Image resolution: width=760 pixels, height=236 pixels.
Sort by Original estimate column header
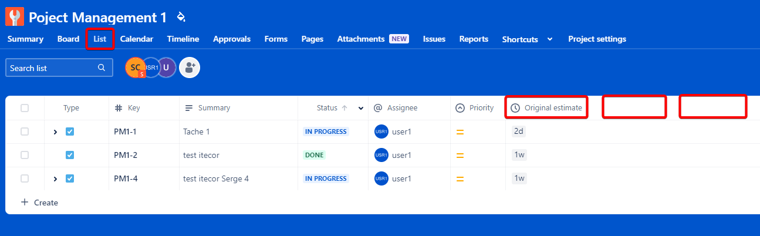pos(547,108)
